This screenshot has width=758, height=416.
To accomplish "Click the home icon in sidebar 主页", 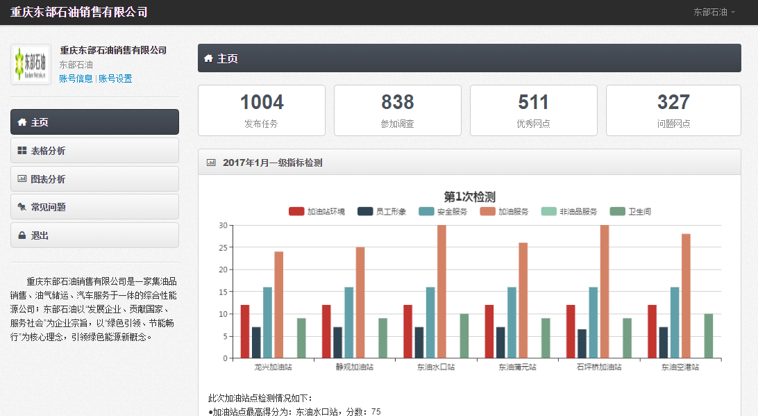I will coord(22,122).
